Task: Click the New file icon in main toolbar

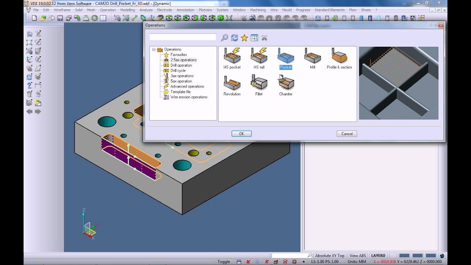Action: click(34, 18)
